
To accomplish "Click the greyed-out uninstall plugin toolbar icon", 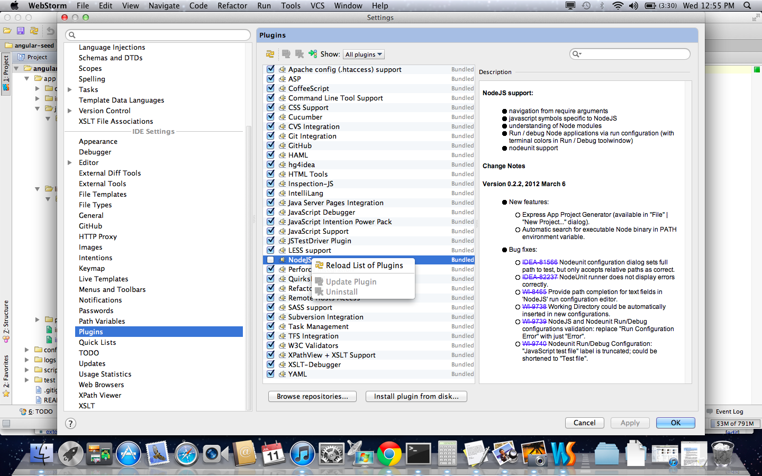I will coord(300,54).
